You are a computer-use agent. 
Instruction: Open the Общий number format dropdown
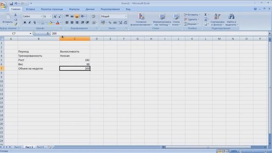click(x=126, y=16)
